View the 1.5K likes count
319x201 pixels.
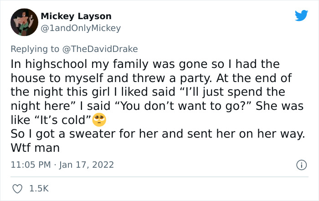click(x=39, y=188)
